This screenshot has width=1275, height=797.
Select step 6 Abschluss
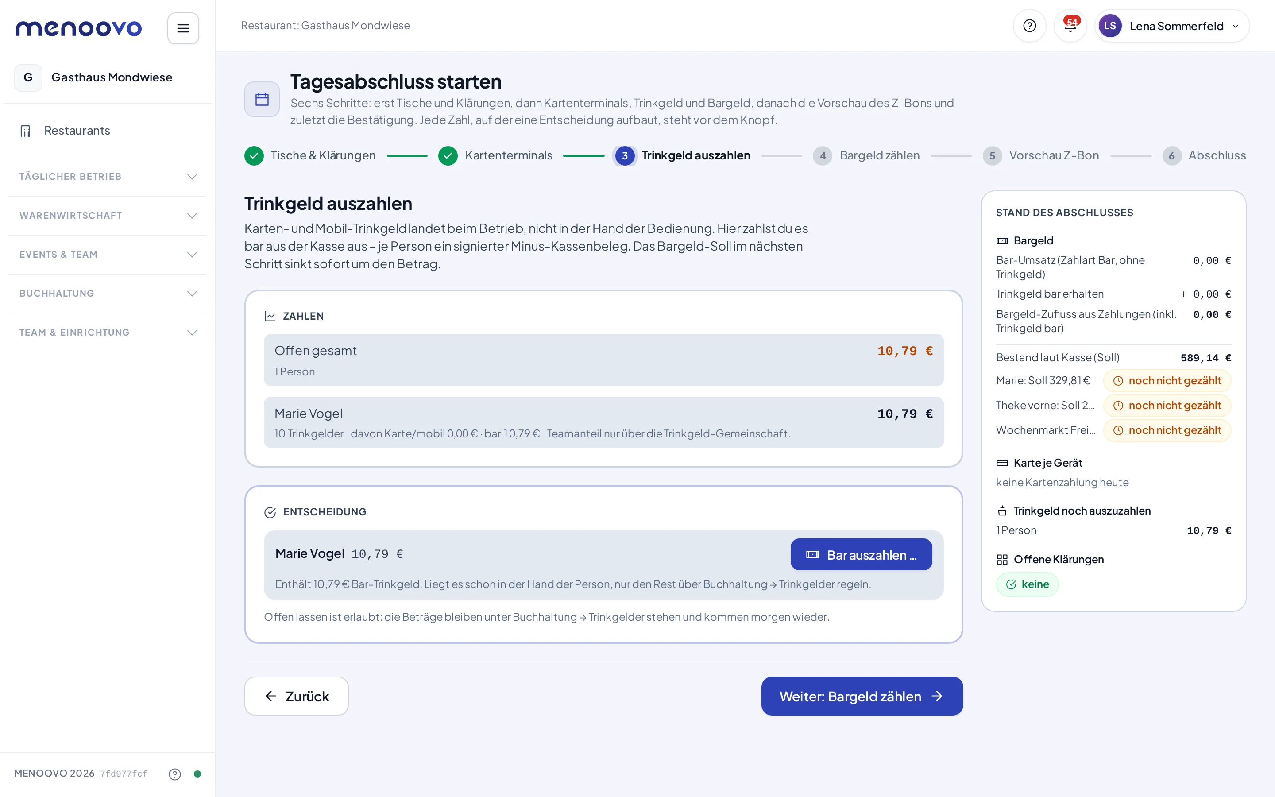pos(1205,155)
